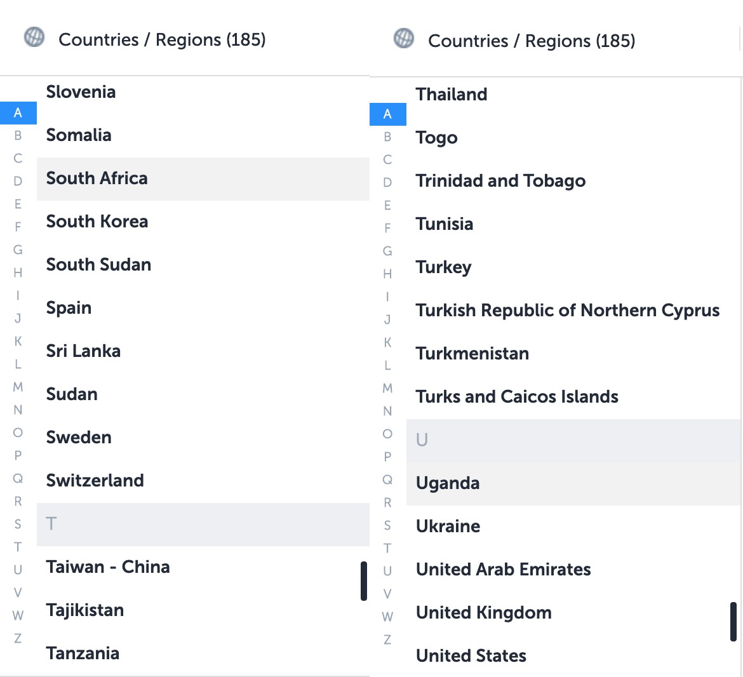Image resolution: width=743 pixels, height=677 pixels.
Task: Select letter M in the left alphabet index
Action: [18, 387]
